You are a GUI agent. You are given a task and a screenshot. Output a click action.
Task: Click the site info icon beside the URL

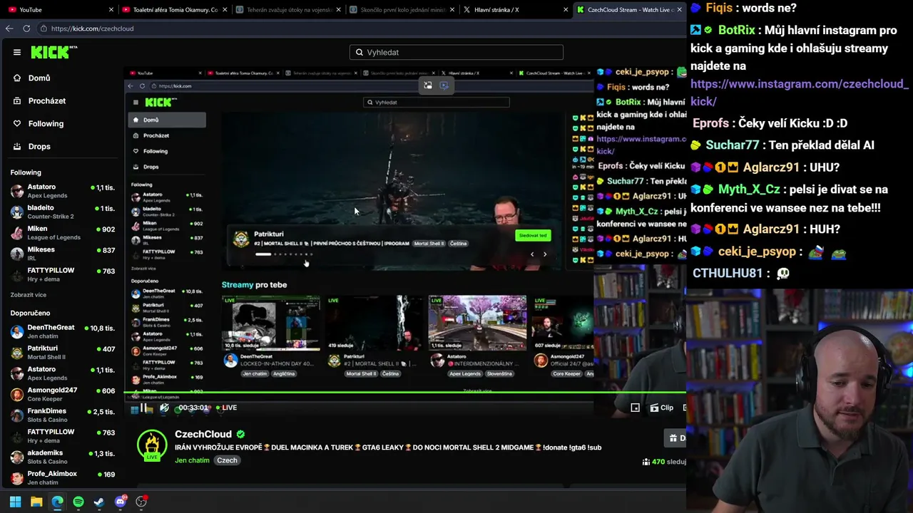(44, 28)
